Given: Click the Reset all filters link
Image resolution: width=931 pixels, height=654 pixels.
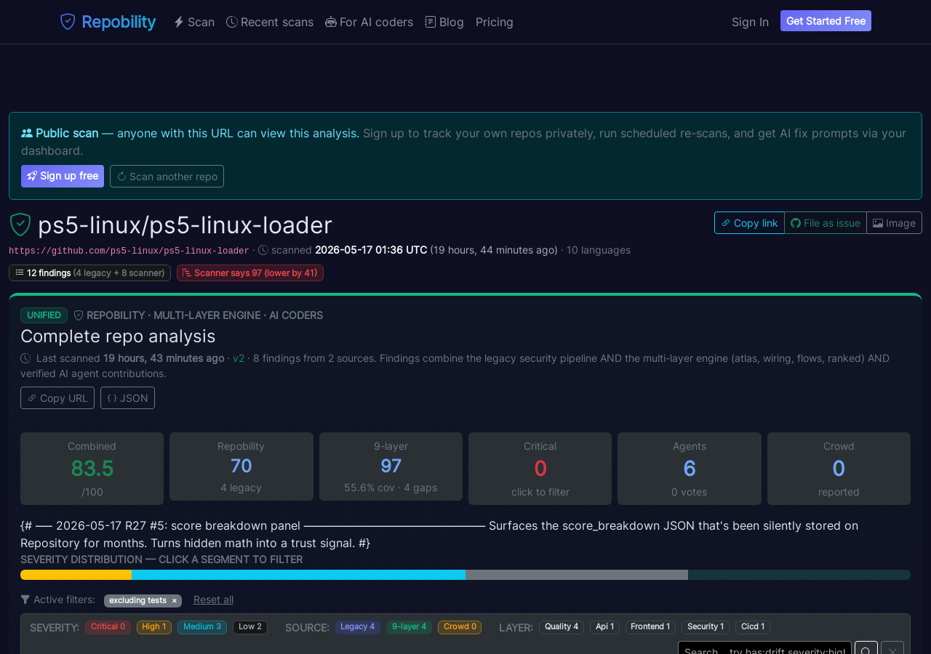Looking at the screenshot, I should point(213,599).
